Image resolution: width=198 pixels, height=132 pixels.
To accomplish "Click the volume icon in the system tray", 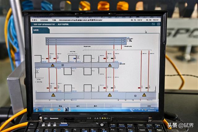I will tap(140, 110).
